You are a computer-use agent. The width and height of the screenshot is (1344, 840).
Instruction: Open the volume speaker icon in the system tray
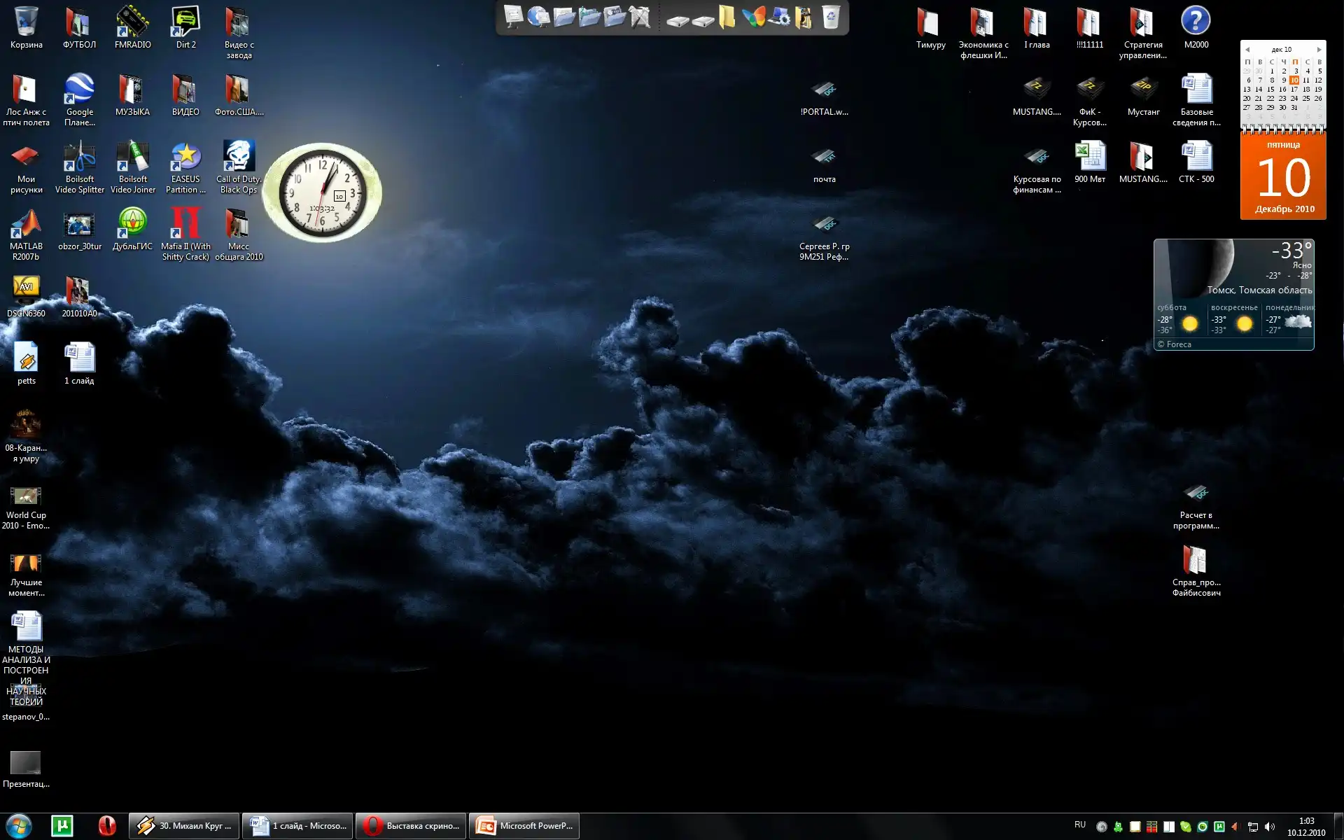pyautogui.click(x=1270, y=827)
